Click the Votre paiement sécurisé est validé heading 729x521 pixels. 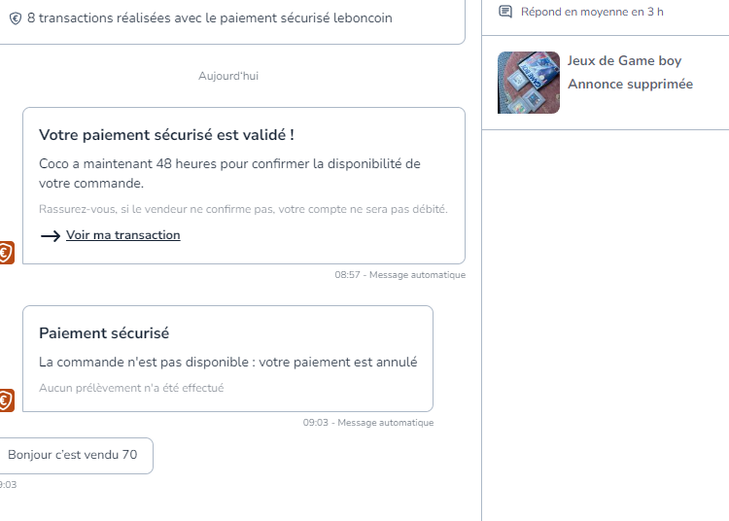coord(166,135)
